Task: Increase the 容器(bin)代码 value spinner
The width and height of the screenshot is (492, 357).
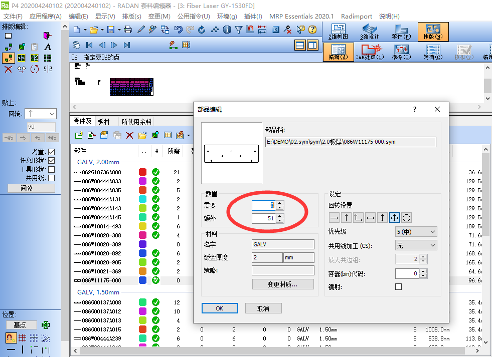Action: coord(423,271)
